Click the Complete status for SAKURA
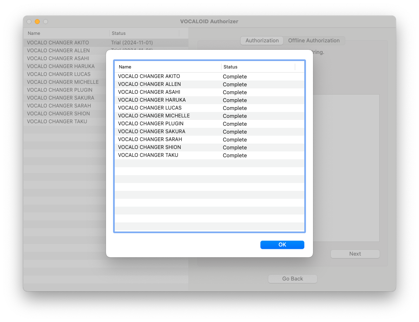This screenshot has width=419, height=322. (235, 132)
